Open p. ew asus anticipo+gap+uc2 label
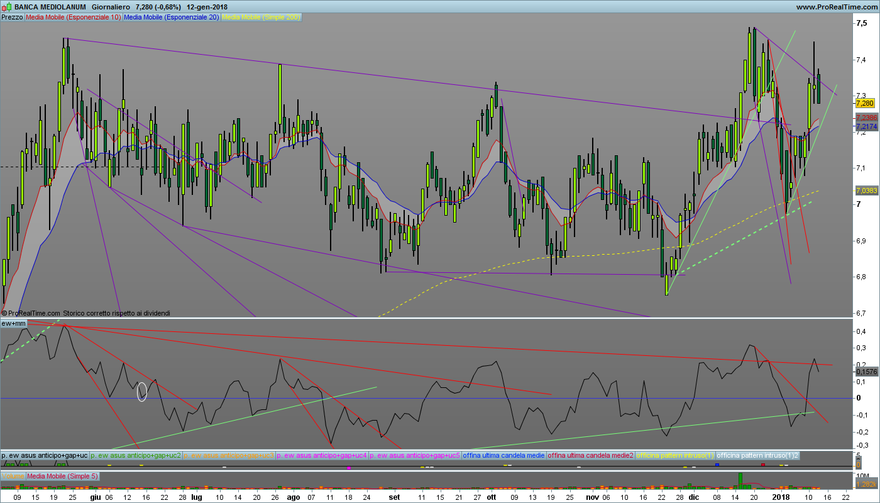Image resolution: width=880 pixels, height=503 pixels. [136, 455]
